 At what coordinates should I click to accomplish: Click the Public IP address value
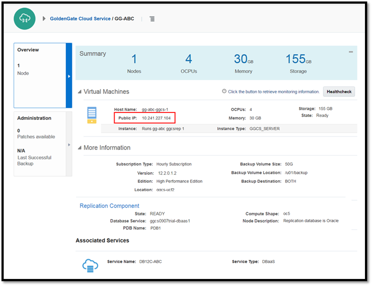click(x=156, y=118)
